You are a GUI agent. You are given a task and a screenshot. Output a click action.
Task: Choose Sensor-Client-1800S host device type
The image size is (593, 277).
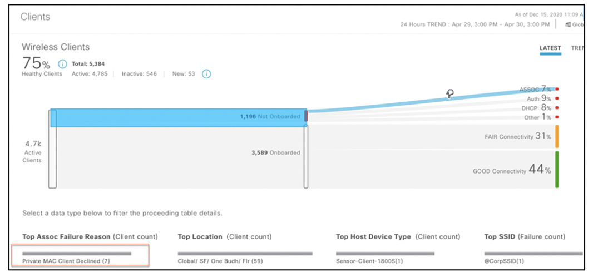(370, 260)
